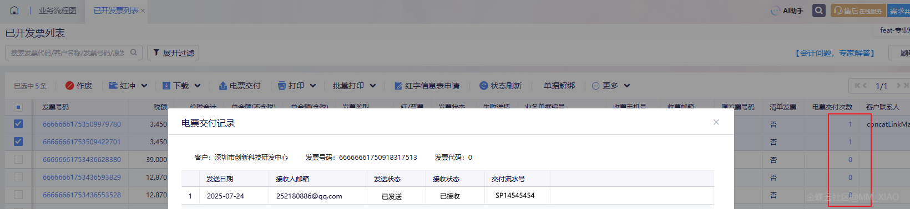This screenshot has height=209, width=910.
Task: Click the 打印 printer icon
Action: pyautogui.click(x=282, y=86)
